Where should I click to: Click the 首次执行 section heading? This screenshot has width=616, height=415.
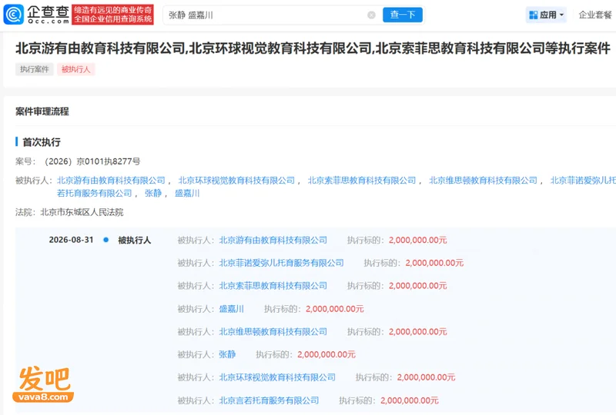42,142
